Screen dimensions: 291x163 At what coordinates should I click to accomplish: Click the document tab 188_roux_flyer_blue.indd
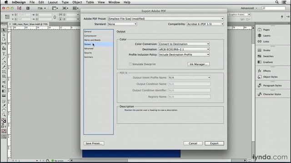coord(30,24)
